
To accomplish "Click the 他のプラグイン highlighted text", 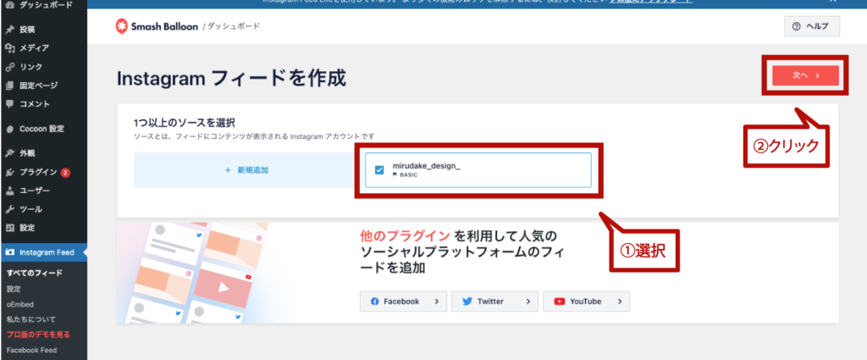I will click(x=405, y=236).
